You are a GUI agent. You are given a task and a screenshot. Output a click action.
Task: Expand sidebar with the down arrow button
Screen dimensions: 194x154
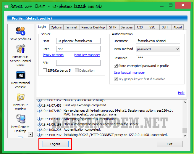(x=30, y=134)
